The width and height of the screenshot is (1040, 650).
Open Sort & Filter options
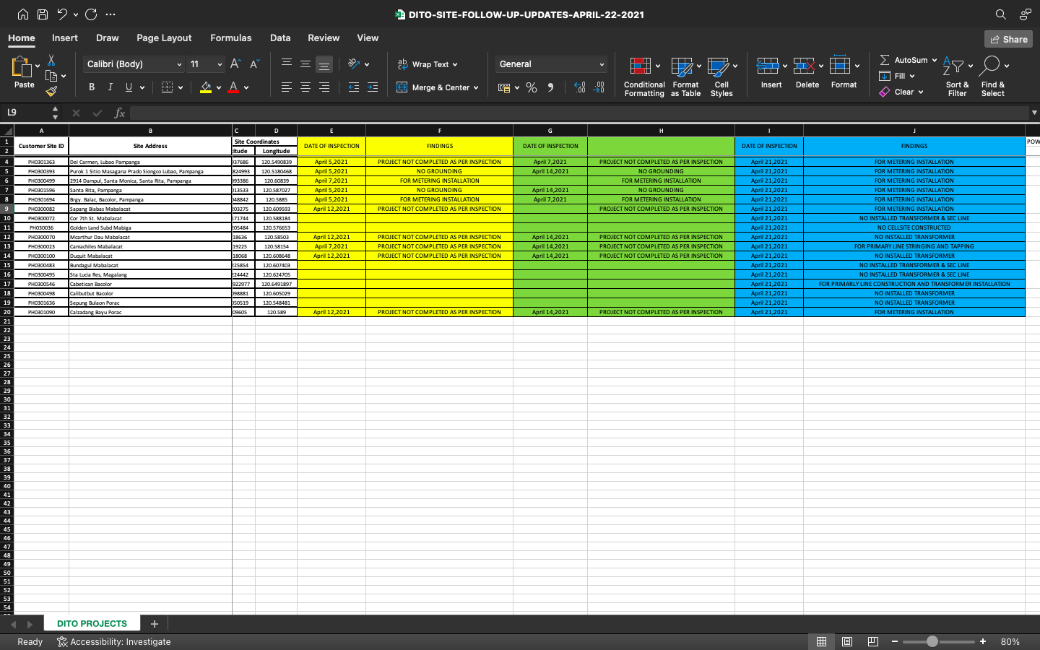[958, 77]
